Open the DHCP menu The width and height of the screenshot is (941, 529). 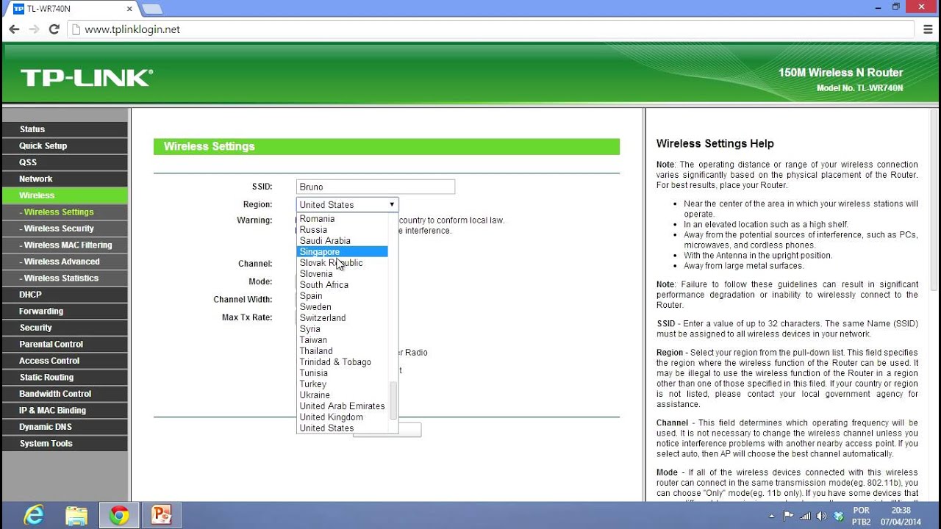click(x=65, y=295)
